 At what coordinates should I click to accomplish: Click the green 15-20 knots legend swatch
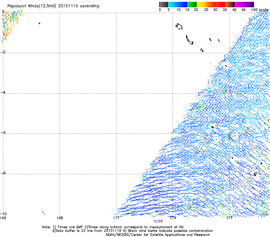(192, 4)
